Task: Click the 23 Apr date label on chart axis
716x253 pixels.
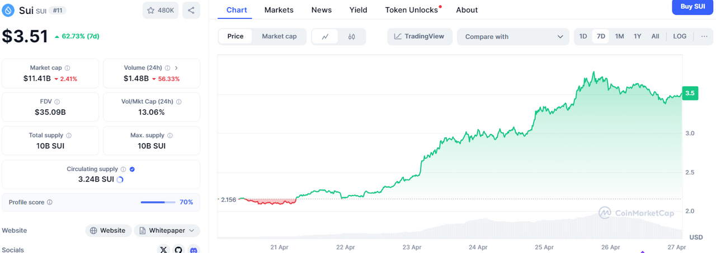Action: (x=412, y=247)
